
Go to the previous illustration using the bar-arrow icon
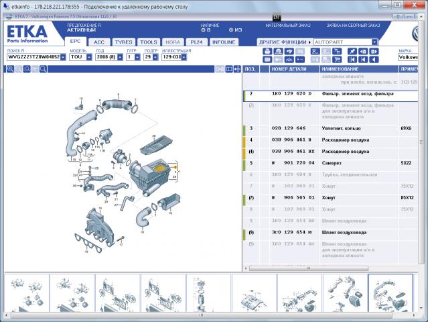pyautogui.click(x=363, y=60)
